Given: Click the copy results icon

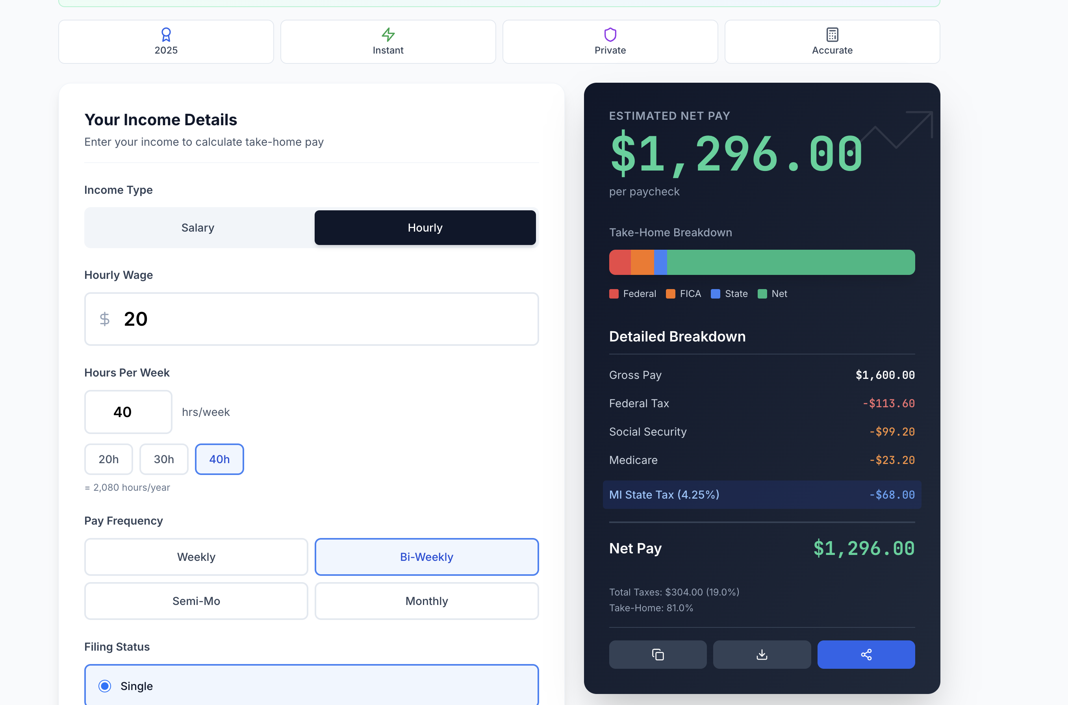Looking at the screenshot, I should [658, 655].
